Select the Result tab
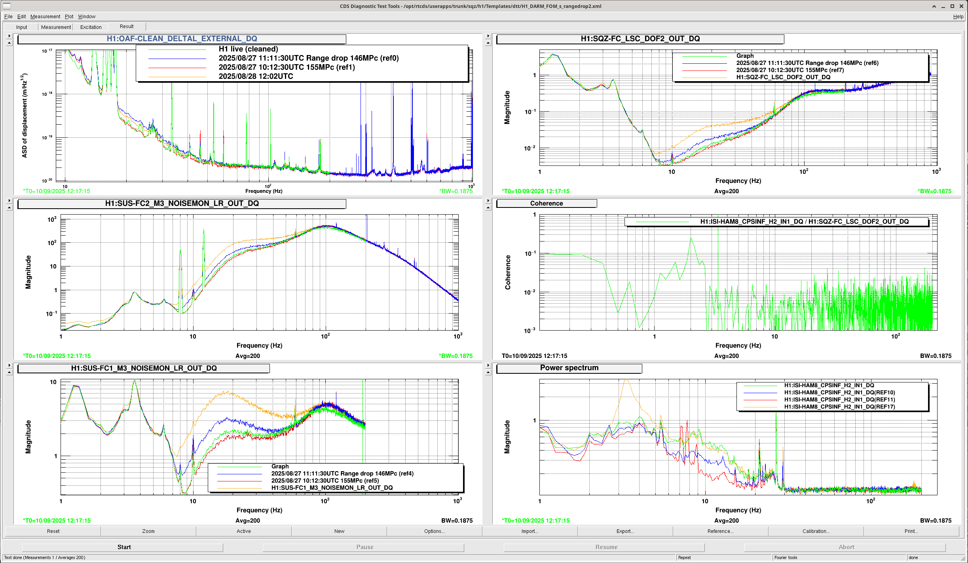968x563 pixels. (x=127, y=27)
